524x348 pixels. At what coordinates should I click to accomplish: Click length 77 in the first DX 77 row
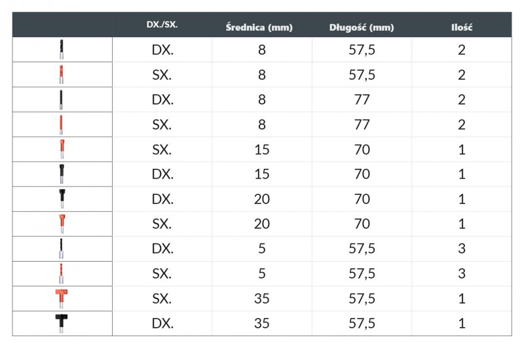tap(361, 100)
